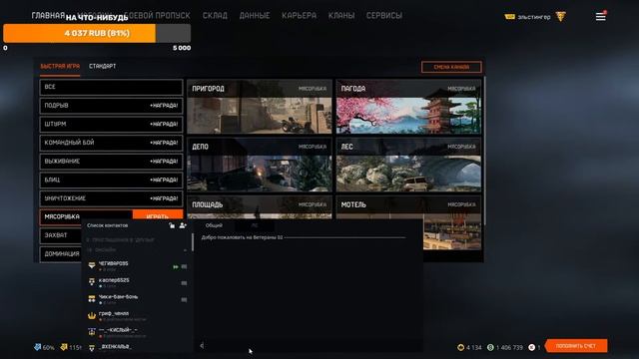The height and width of the screenshot is (359, 639).
Task: Choose the ПАГОДА map card
Action: pyautogui.click(x=408, y=107)
